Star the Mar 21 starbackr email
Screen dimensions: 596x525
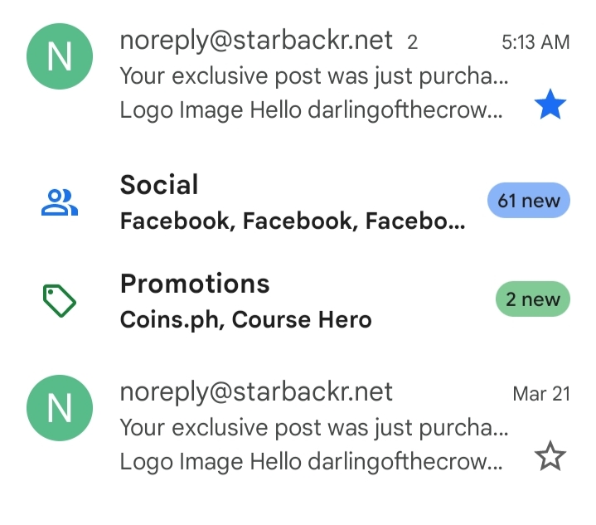(550, 456)
